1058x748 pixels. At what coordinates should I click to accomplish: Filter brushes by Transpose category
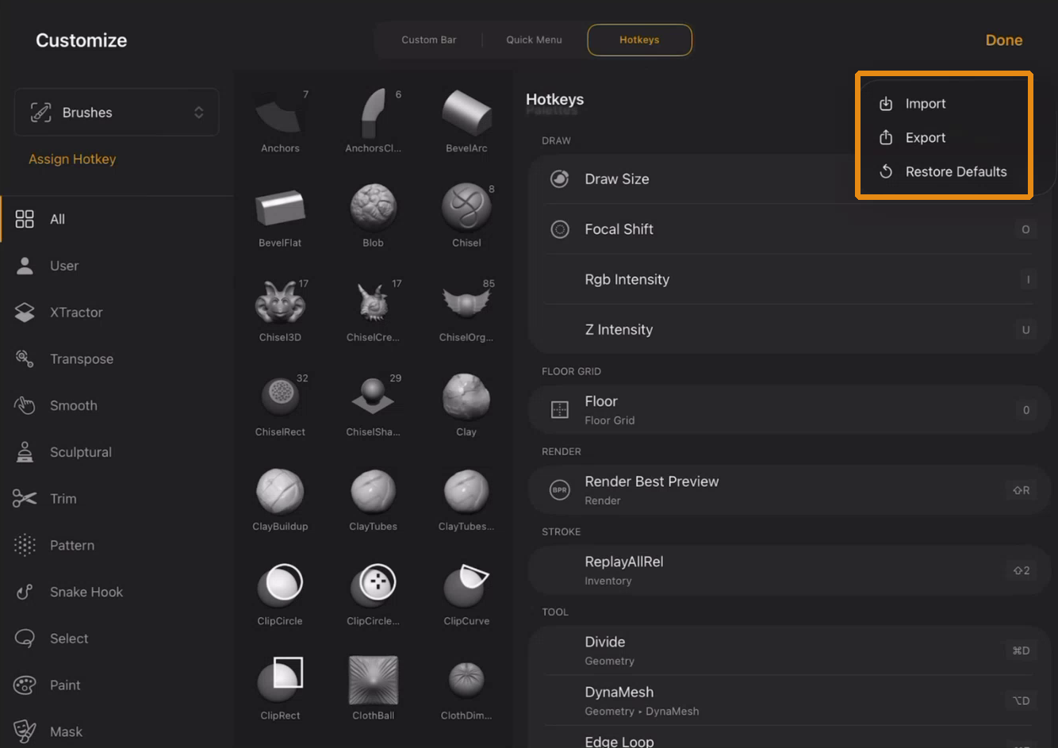(x=117, y=359)
